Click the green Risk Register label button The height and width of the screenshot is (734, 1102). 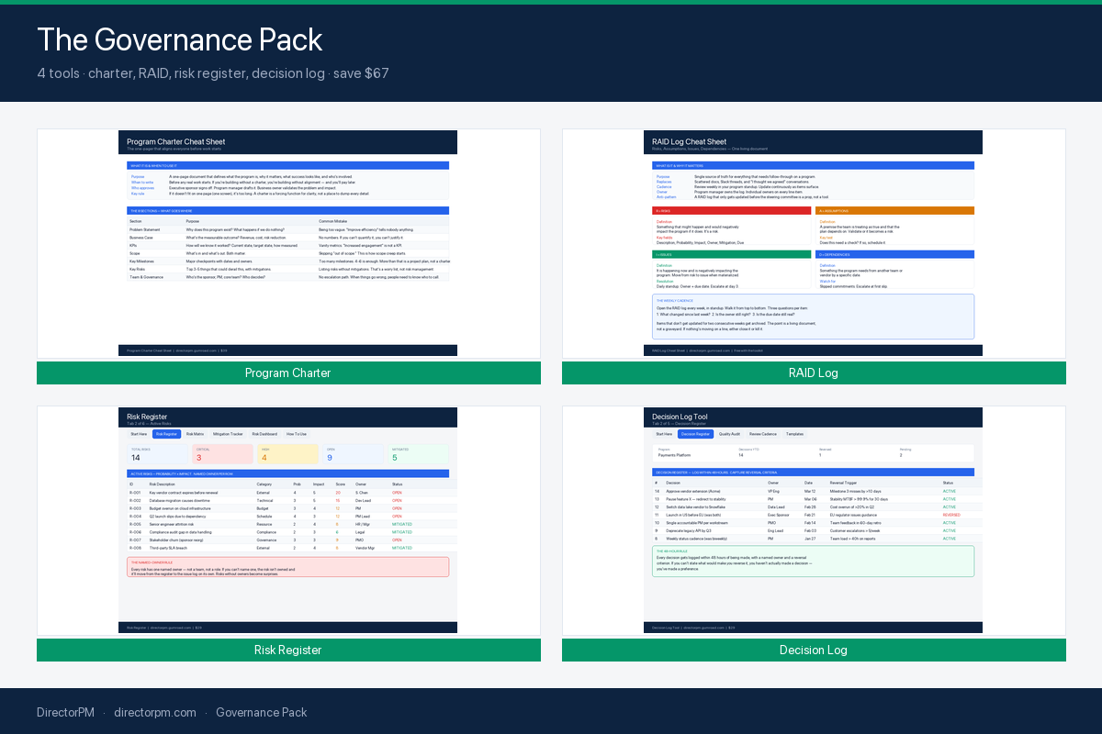click(288, 650)
